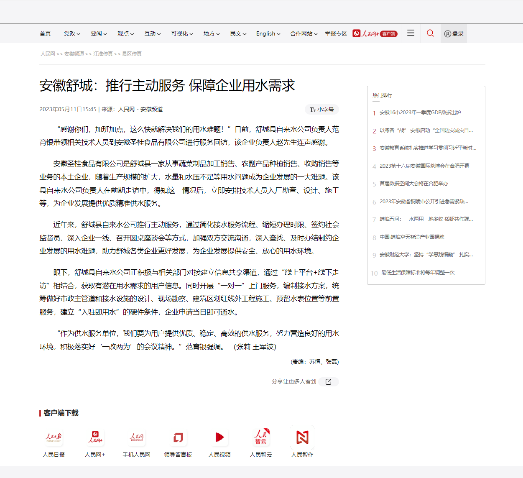Click the 人民视频 play icon
The width and height of the screenshot is (523, 478).
click(x=219, y=437)
